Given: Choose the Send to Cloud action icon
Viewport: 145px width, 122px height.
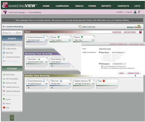Looking at the screenshot, I should pos(4,83).
